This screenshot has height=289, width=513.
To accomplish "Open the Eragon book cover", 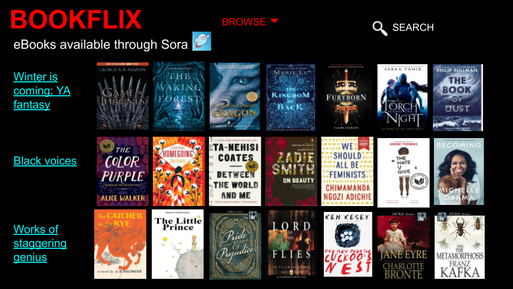I will (x=235, y=96).
